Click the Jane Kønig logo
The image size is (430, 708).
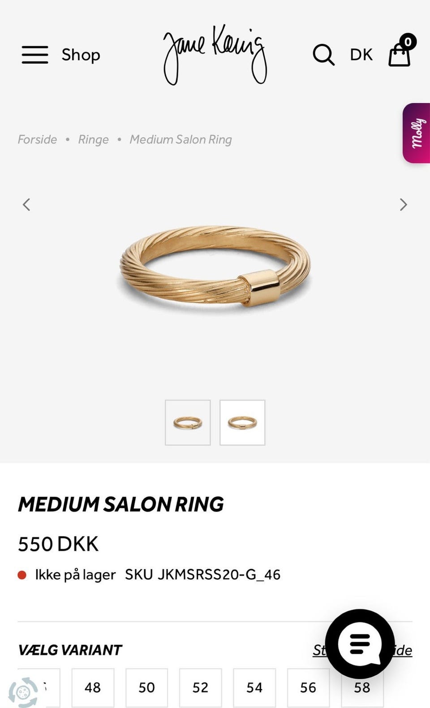click(x=215, y=55)
